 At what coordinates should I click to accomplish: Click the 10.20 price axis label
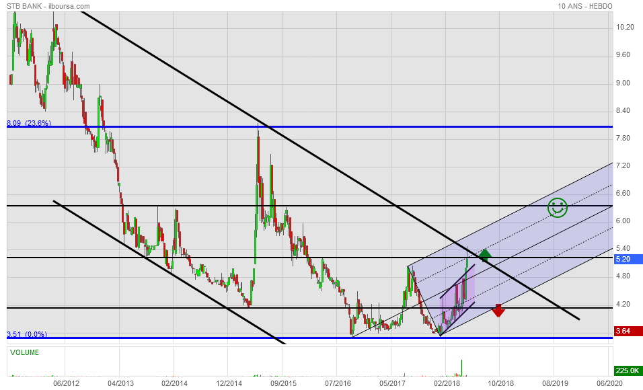pyautogui.click(x=625, y=28)
